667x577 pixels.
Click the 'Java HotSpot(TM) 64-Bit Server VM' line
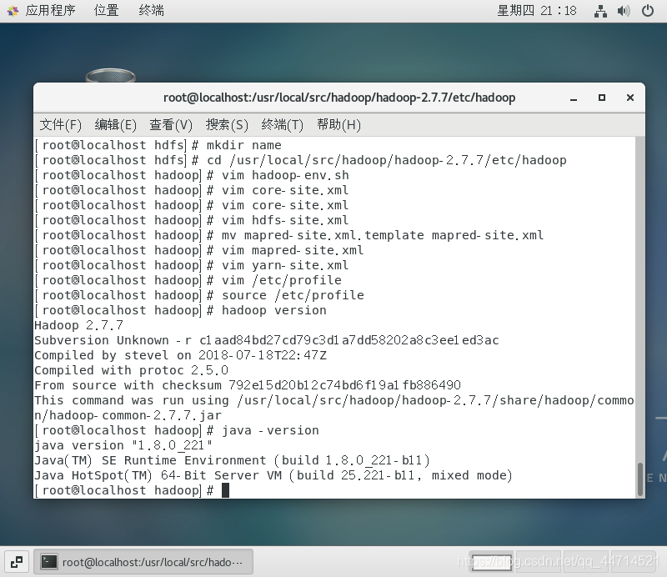pos(273,476)
